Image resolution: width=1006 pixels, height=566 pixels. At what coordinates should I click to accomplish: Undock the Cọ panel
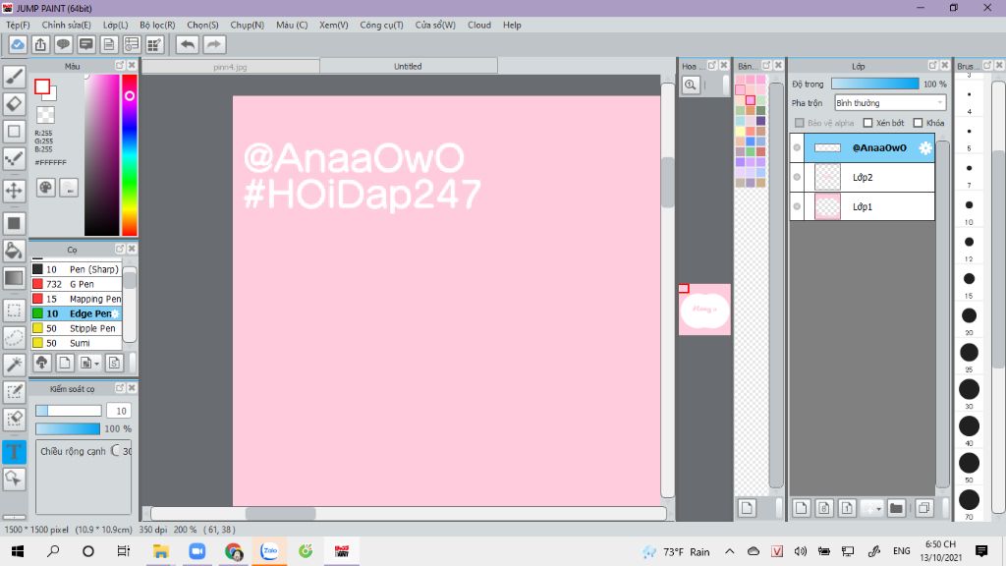point(119,249)
